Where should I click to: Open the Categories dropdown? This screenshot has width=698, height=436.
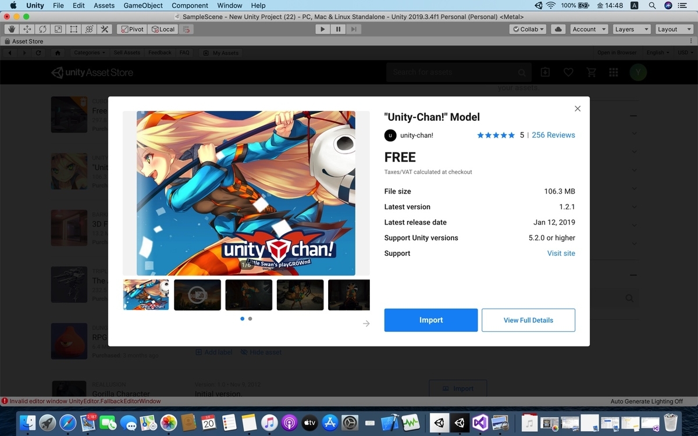coord(89,53)
